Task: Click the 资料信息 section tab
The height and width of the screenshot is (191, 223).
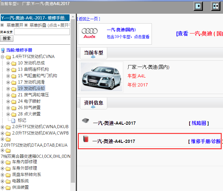Action: coord(93,103)
